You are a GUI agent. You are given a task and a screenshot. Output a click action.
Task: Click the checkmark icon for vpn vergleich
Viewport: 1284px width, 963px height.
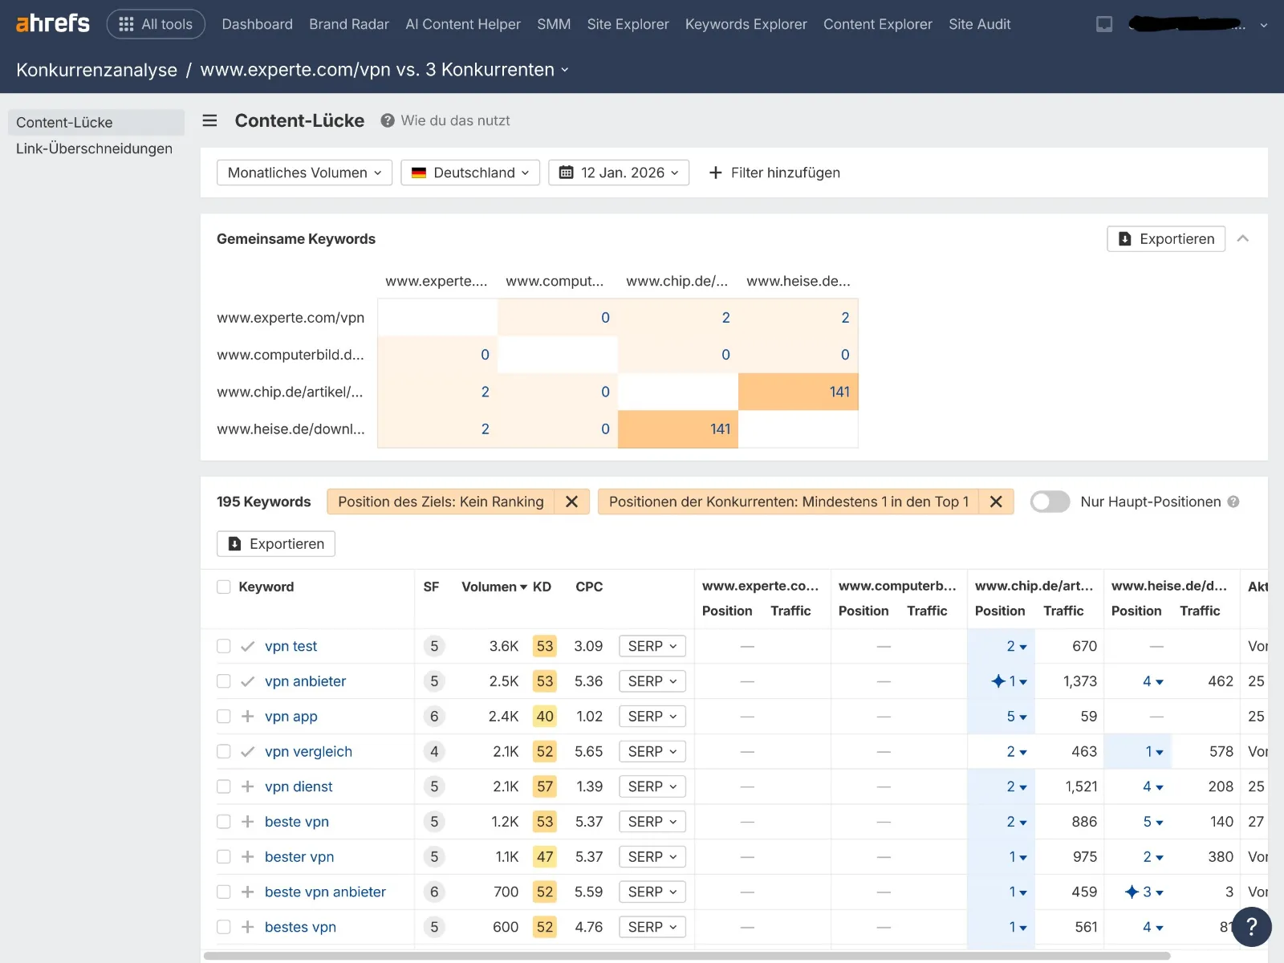click(248, 751)
